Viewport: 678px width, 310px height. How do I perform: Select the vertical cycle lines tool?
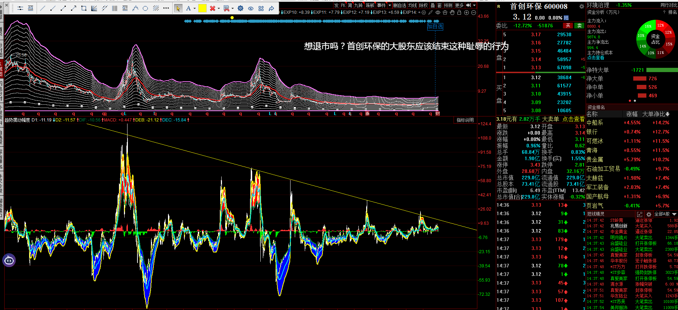coord(114,8)
